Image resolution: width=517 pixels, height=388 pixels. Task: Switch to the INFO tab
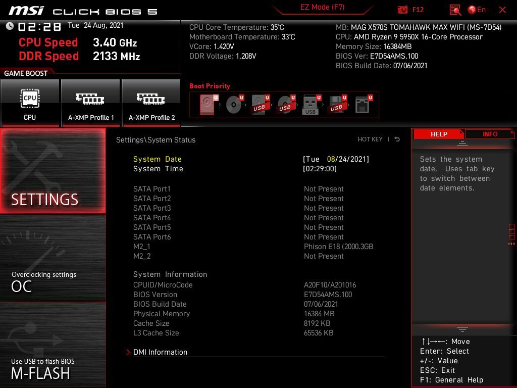(490, 134)
